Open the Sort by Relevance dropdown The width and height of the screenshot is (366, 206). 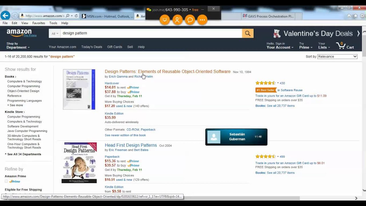[x=337, y=57]
